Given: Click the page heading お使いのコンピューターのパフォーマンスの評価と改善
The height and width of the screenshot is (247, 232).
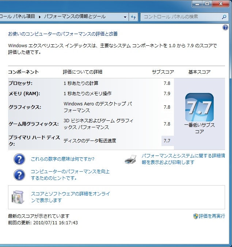Looking at the screenshot, I should (x=63, y=34).
